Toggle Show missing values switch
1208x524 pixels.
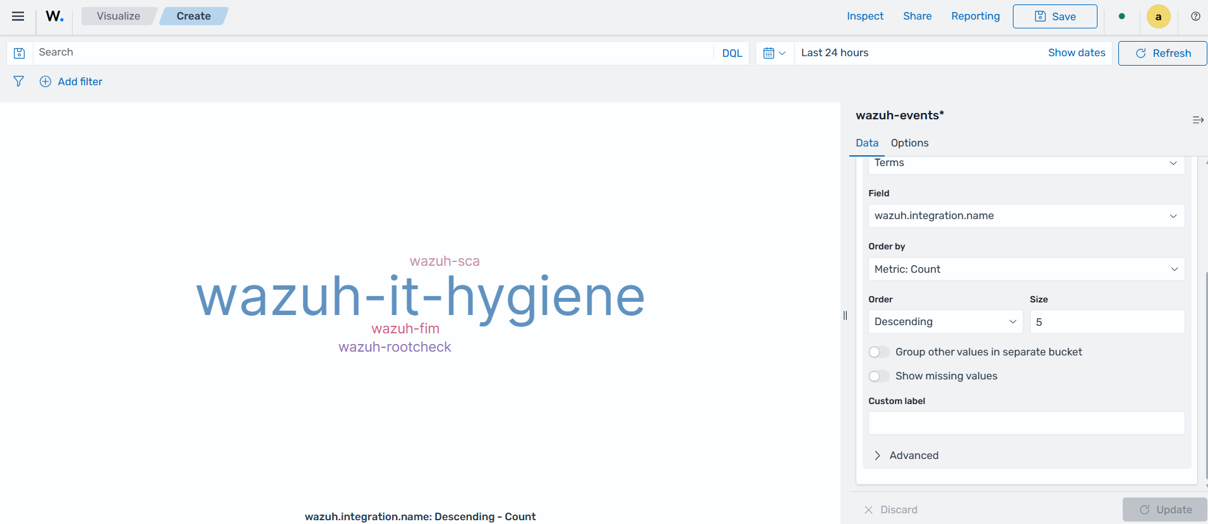(878, 376)
